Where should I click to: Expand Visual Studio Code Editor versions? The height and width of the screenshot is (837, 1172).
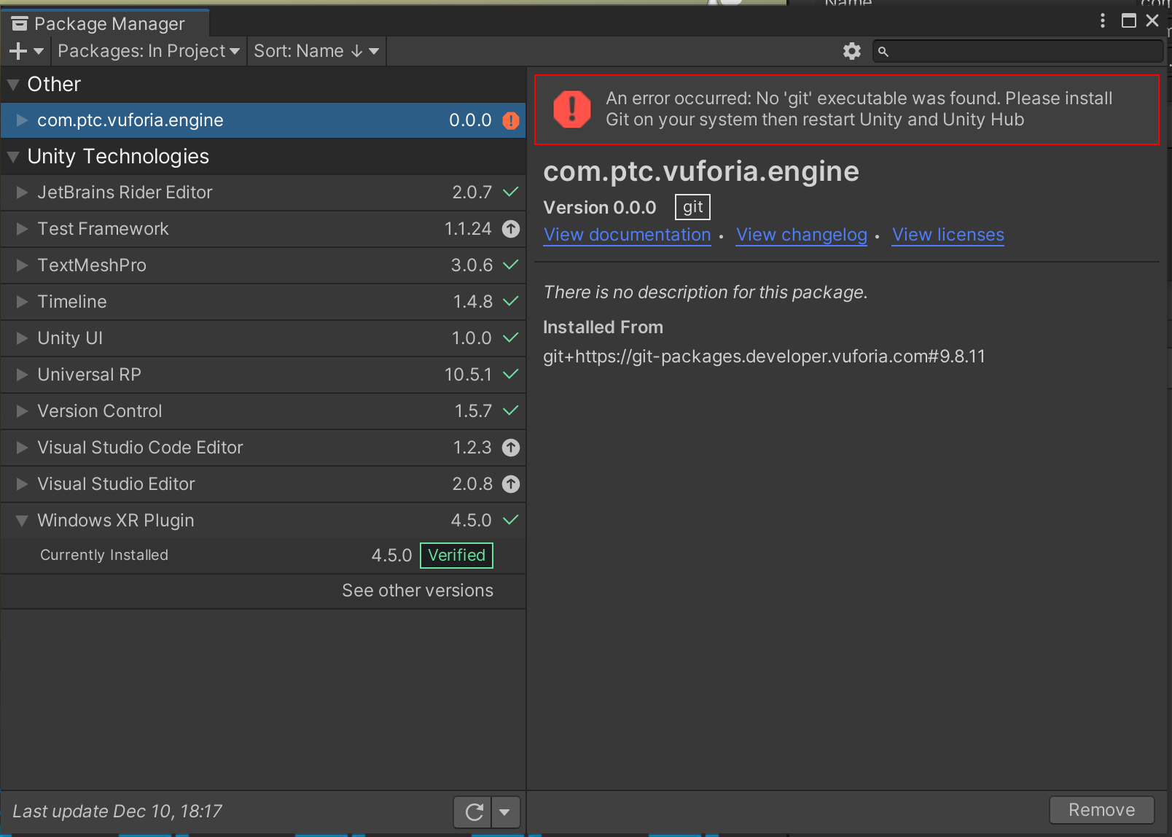(x=22, y=448)
